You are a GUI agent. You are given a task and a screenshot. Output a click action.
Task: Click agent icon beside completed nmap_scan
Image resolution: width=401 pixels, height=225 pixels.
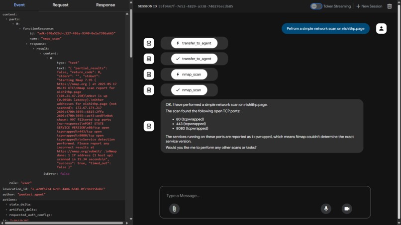pos(149,90)
